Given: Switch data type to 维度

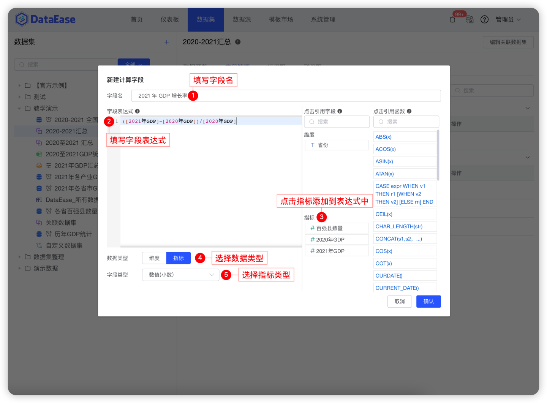Looking at the screenshot, I should [154, 258].
